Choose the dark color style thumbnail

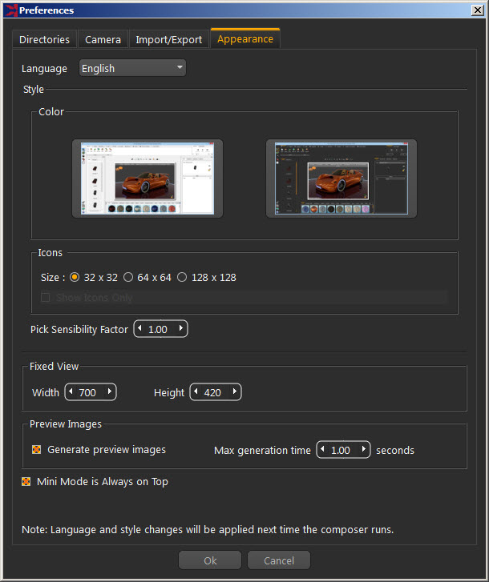[341, 179]
